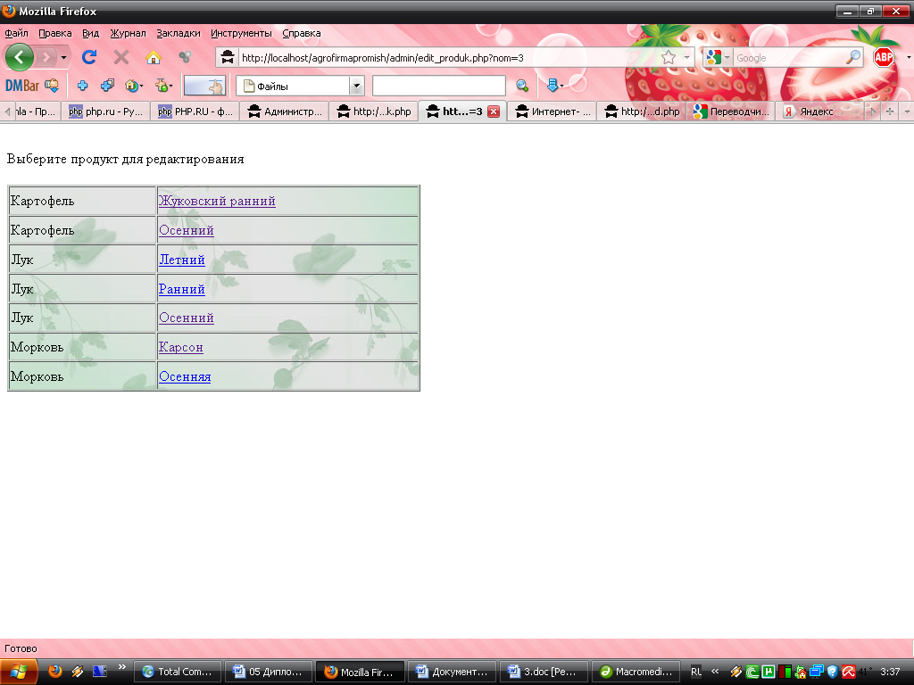Reload the current page

(88, 57)
